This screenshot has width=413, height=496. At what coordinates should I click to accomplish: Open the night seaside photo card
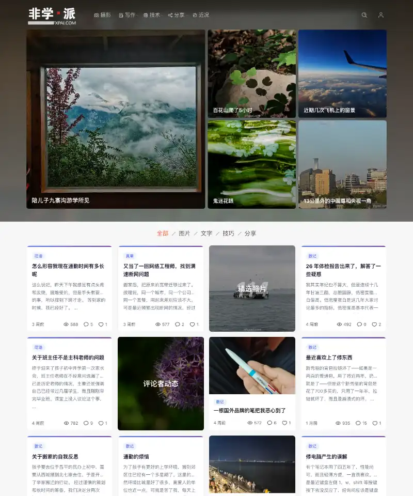point(252,465)
